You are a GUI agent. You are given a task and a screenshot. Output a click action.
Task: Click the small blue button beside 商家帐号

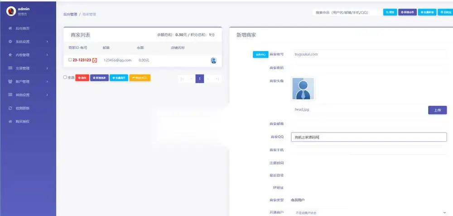pos(260,54)
